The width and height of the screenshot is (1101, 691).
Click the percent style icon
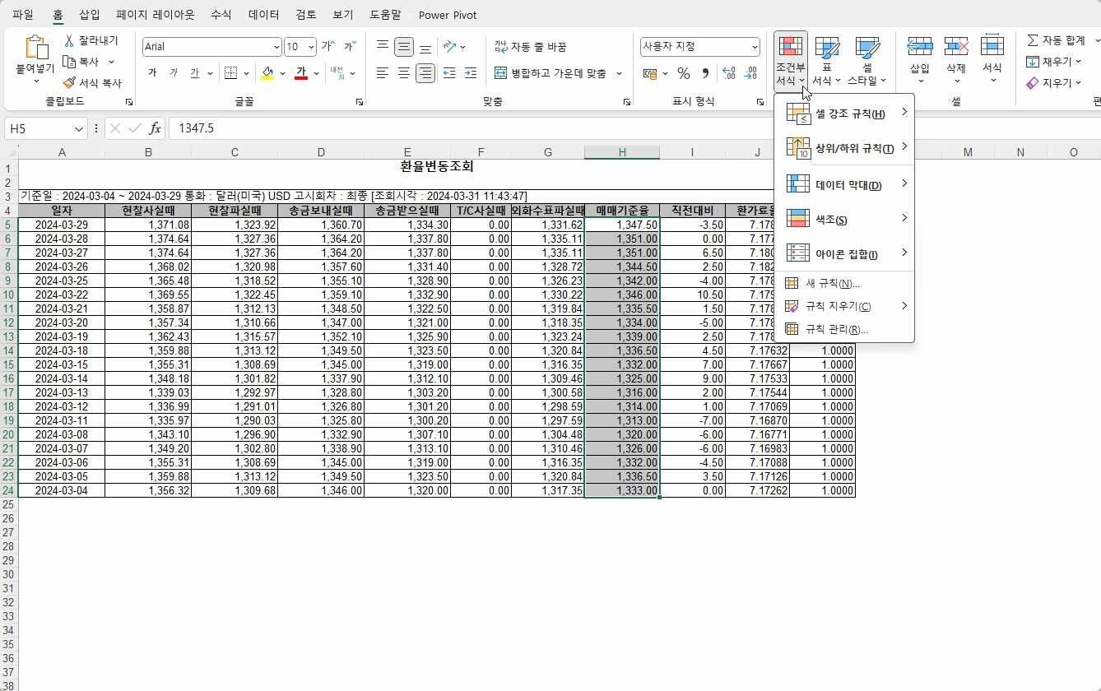[x=683, y=73]
